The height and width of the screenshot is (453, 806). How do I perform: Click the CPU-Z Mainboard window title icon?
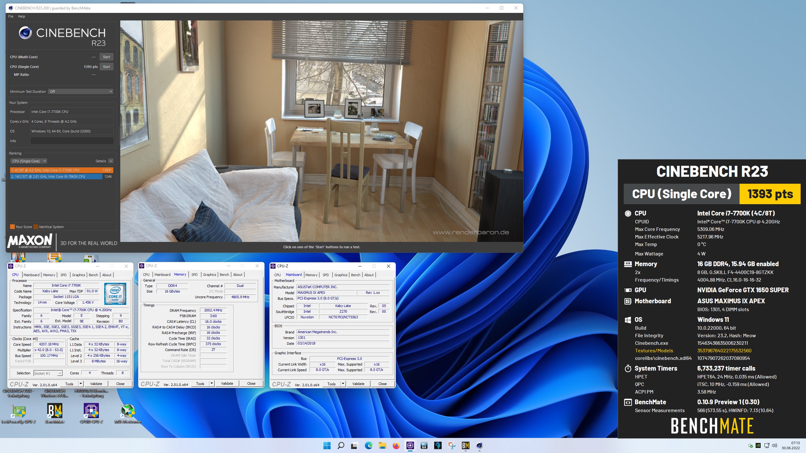(273, 266)
